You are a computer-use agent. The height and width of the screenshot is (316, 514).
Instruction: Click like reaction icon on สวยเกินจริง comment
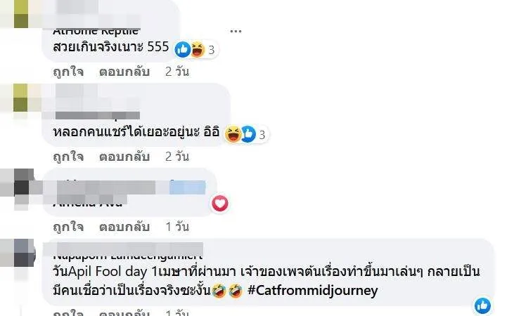point(183,49)
